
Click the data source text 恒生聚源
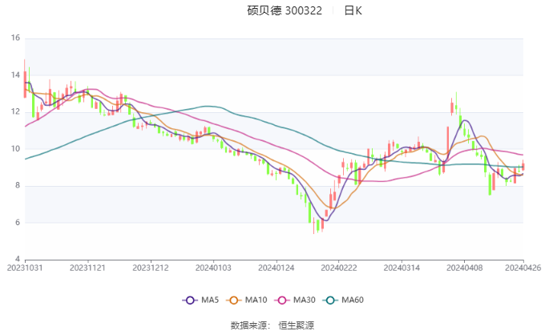point(296,325)
